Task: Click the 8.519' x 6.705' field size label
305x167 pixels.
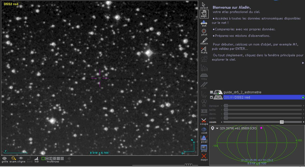Action: coord(99,153)
